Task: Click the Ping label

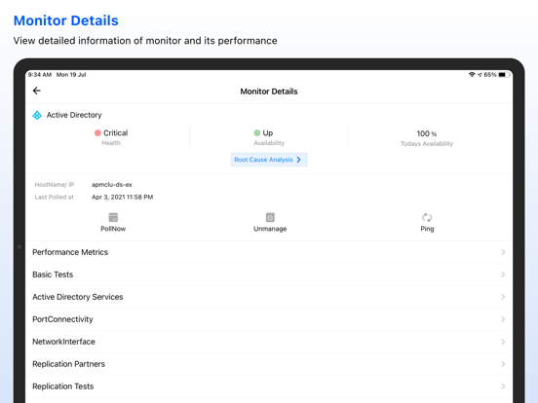Action: pyautogui.click(x=427, y=229)
